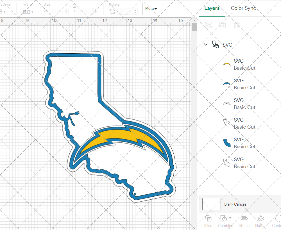281x230 pixels.
Task: Click the Blank Canvas color swatch
Action: point(211,204)
